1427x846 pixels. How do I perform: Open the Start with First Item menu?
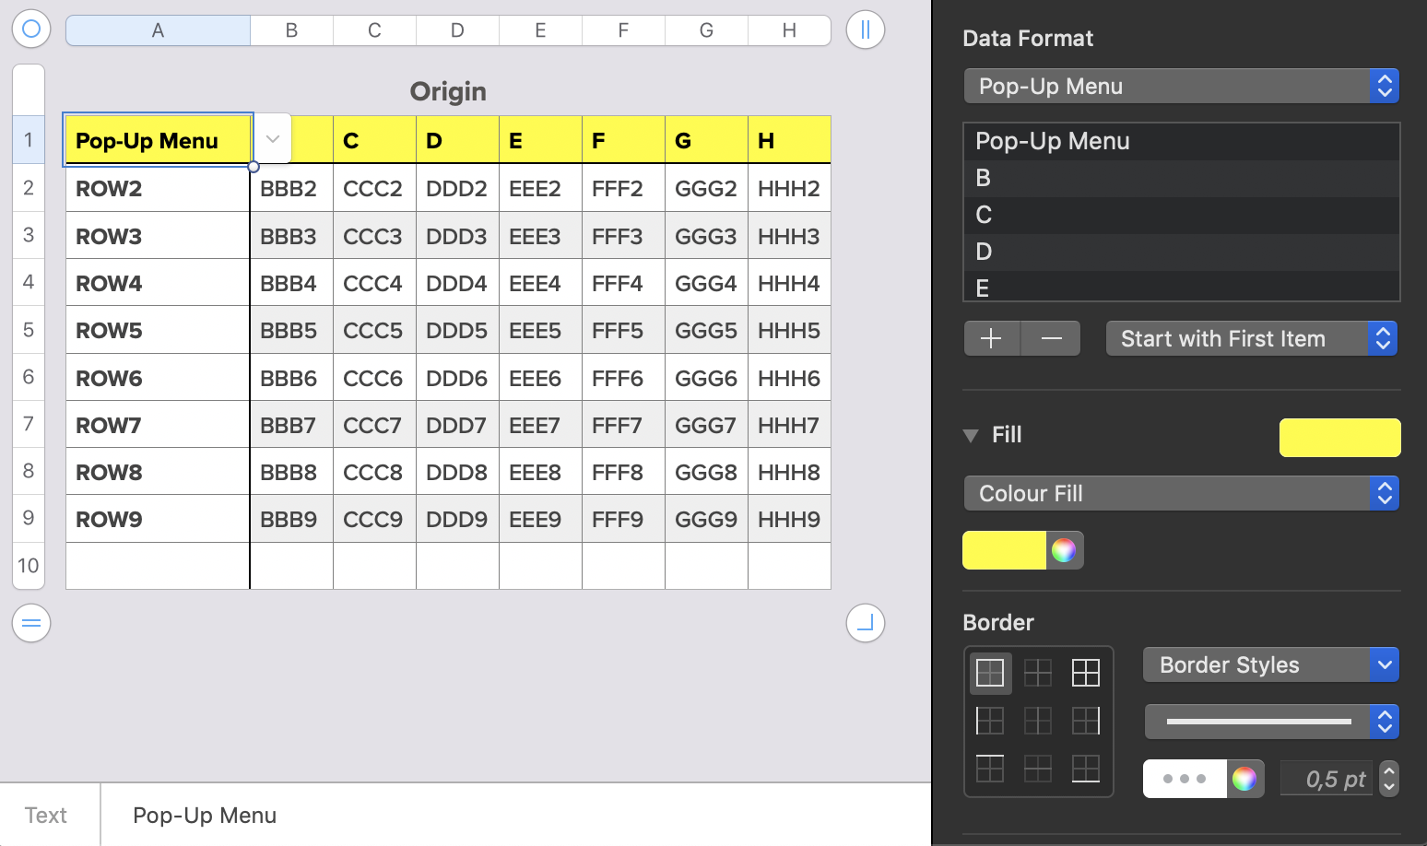pos(1251,338)
